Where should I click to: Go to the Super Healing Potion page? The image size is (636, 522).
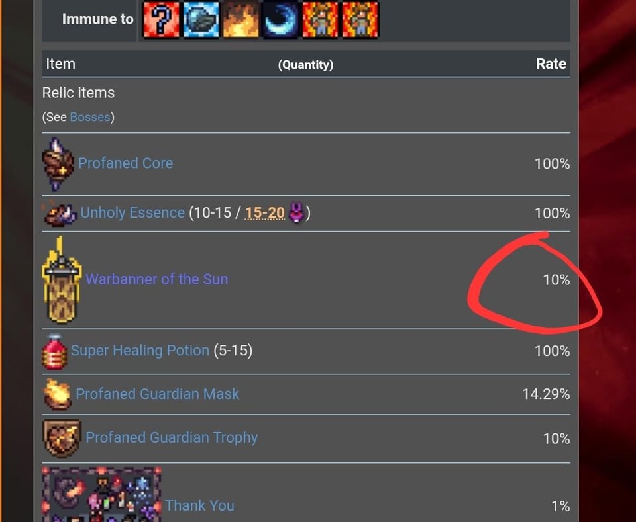[140, 351]
